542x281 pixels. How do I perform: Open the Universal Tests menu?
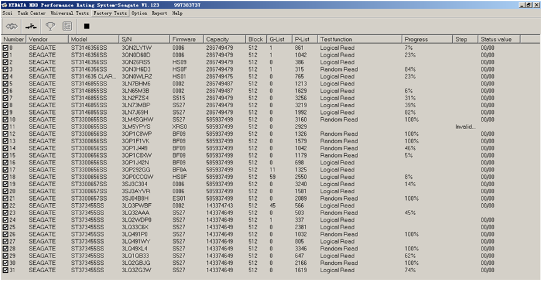(x=69, y=13)
